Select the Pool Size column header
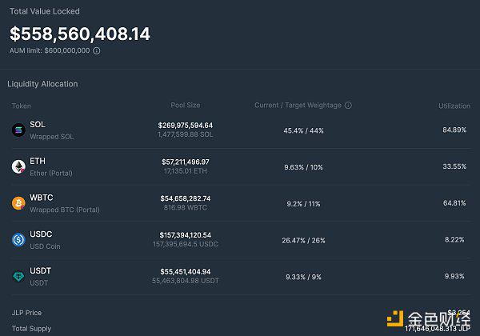480x336 pixels. tap(186, 106)
